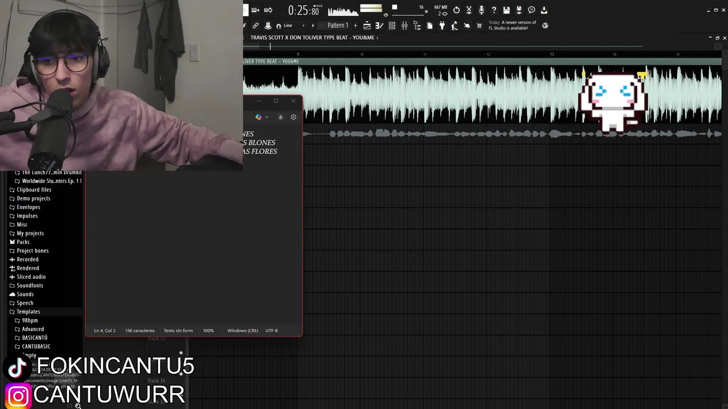Open the Sounds cloud folder
The height and width of the screenshot is (409, 728).
point(21,294)
